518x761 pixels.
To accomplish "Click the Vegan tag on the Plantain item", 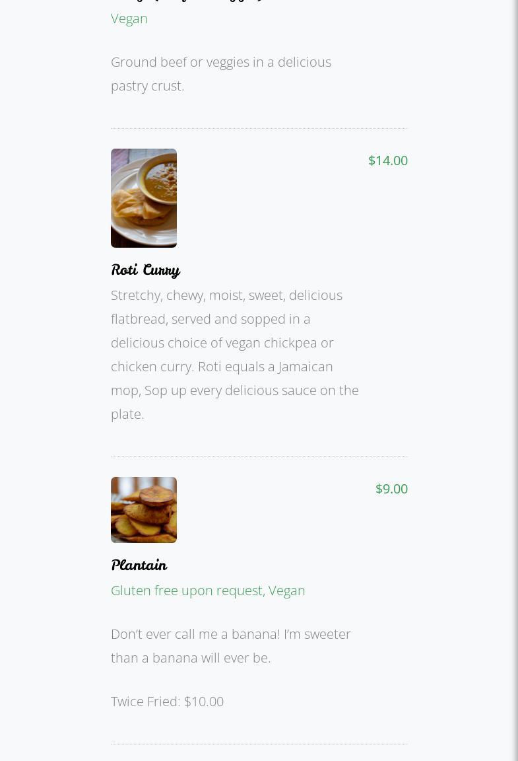I will point(287,590).
